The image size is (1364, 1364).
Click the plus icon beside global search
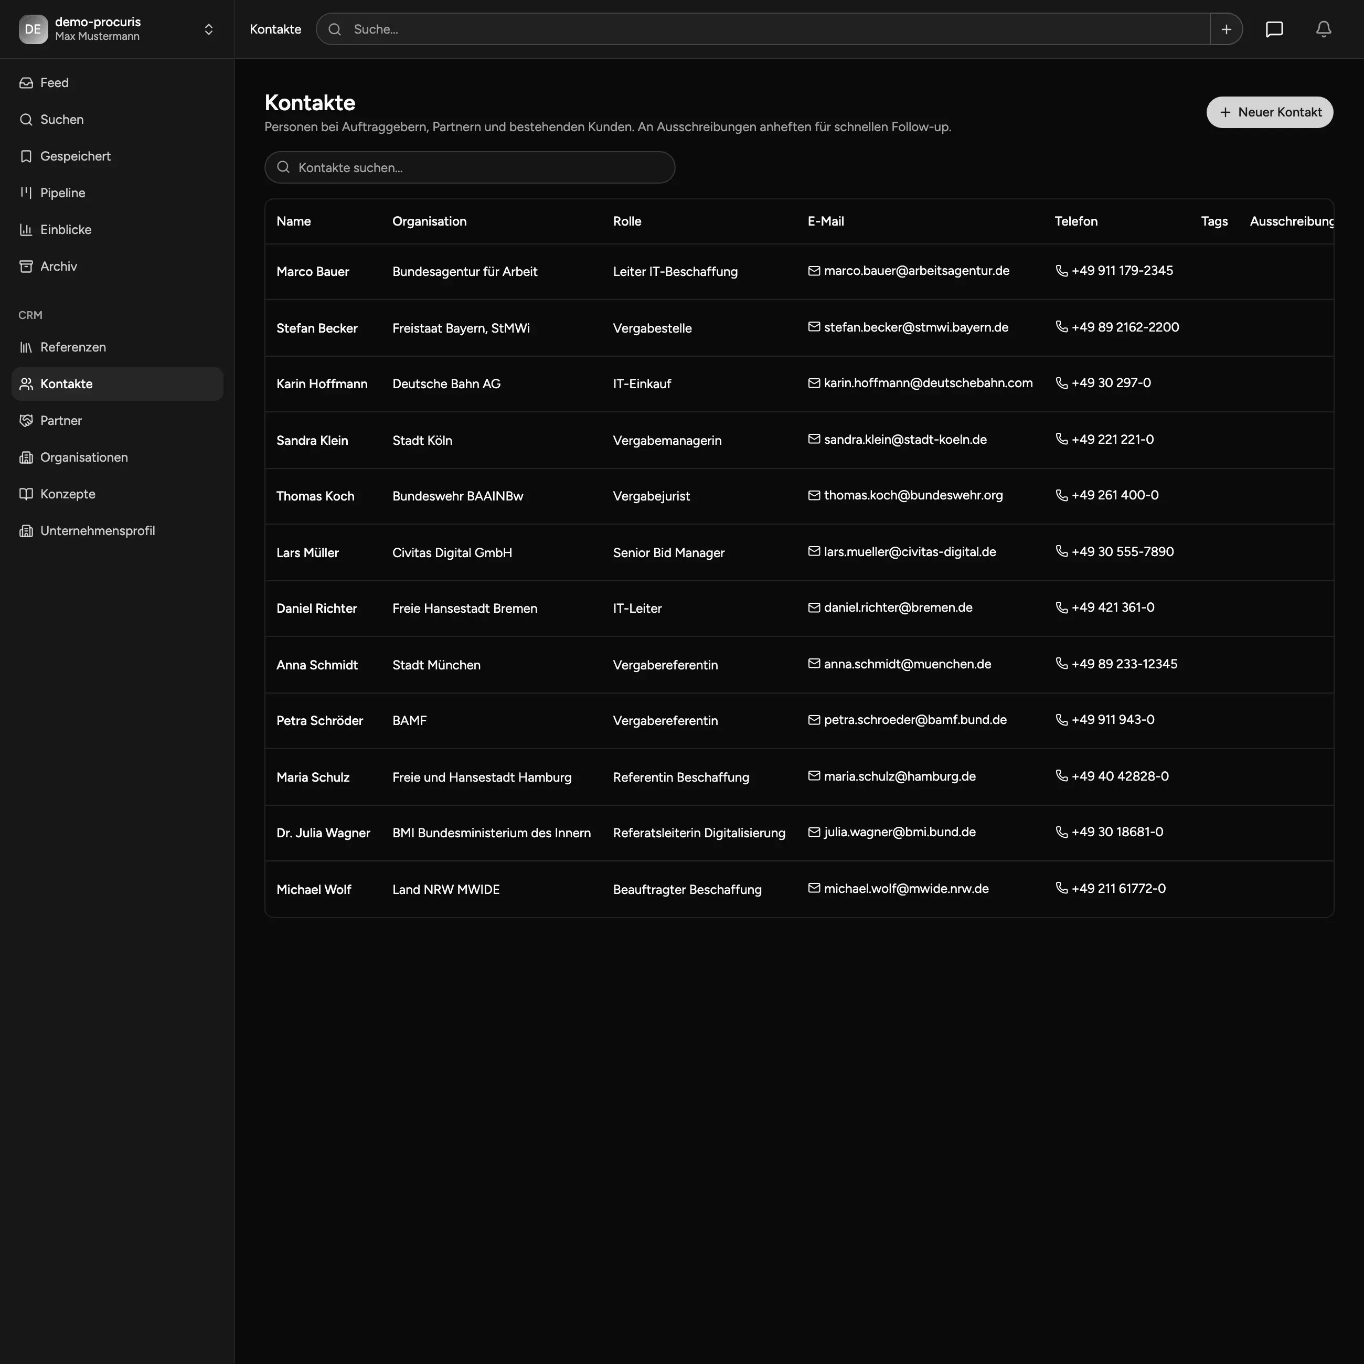pos(1226,29)
